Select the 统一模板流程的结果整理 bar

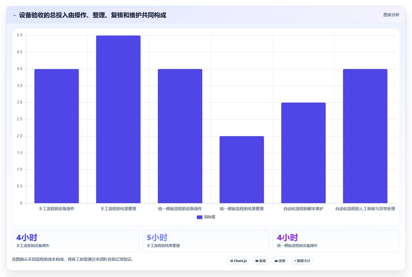pyautogui.click(x=242, y=169)
